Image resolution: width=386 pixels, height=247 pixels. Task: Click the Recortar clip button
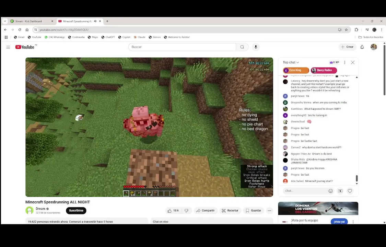(x=230, y=211)
